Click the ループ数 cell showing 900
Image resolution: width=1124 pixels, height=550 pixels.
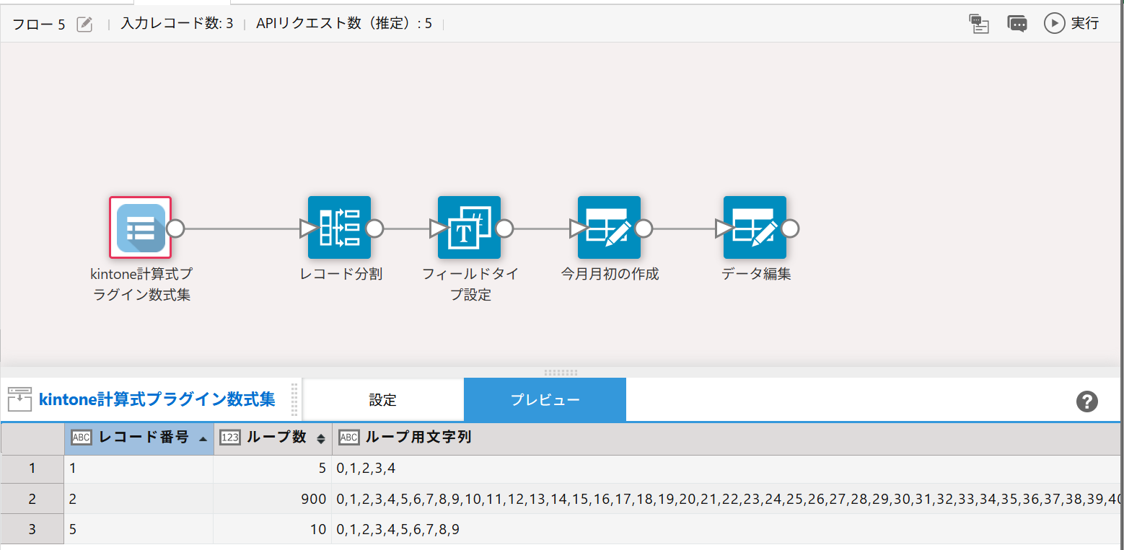coord(273,499)
